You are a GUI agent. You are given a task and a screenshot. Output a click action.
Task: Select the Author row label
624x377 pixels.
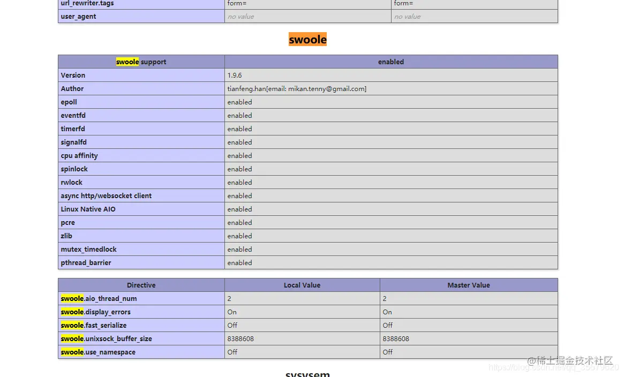72,89
